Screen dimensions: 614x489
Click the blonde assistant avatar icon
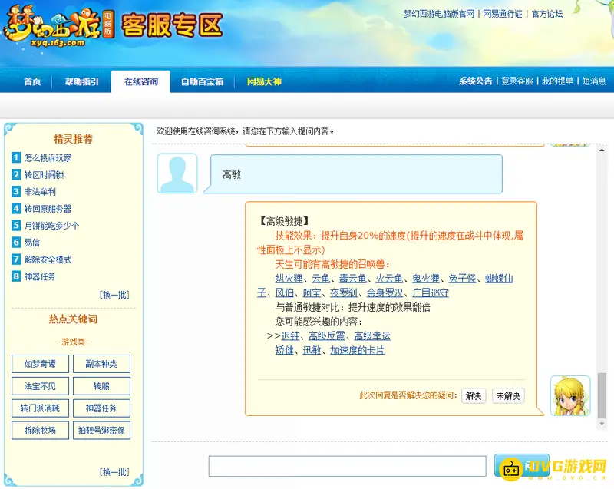[x=569, y=395]
